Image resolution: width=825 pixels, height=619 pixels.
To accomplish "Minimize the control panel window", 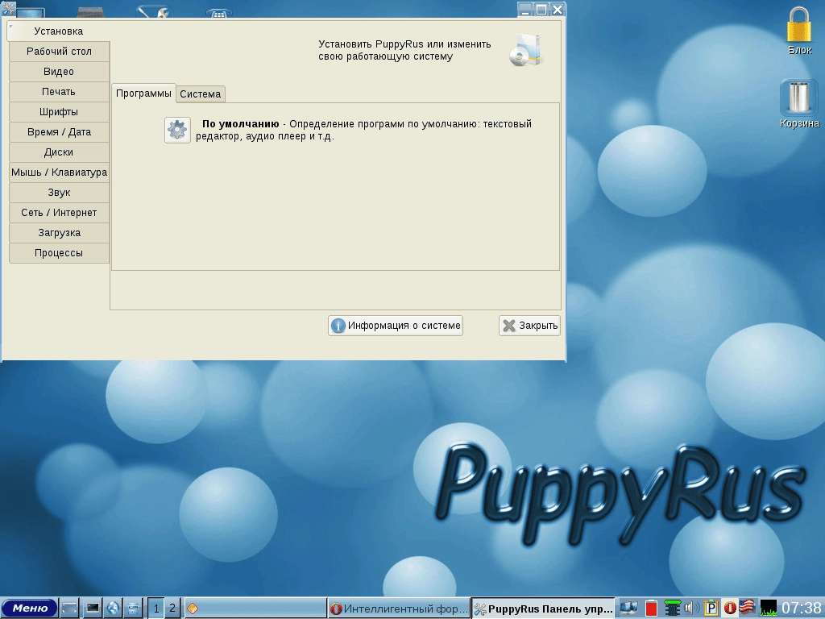I will (x=525, y=9).
